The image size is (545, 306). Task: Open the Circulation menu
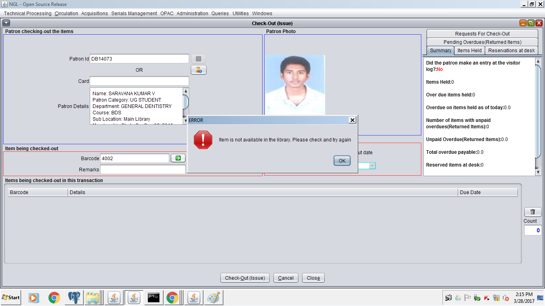66,14
